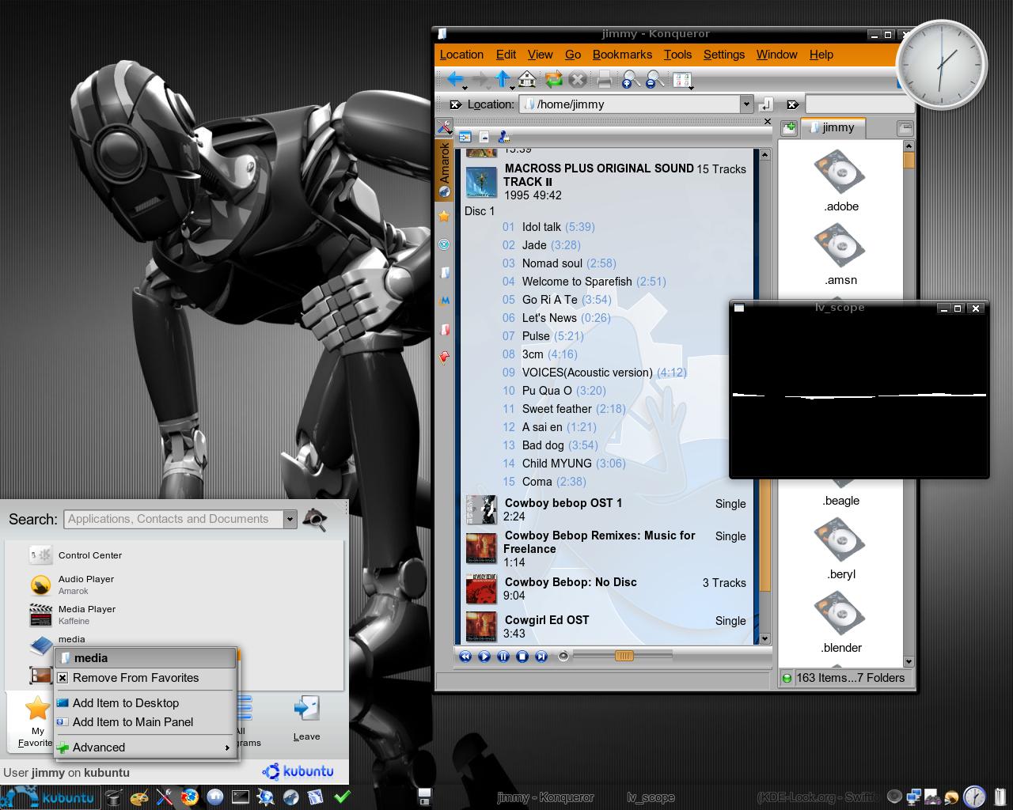
Task: Open the Home folder in Konqueror
Action: 527,79
